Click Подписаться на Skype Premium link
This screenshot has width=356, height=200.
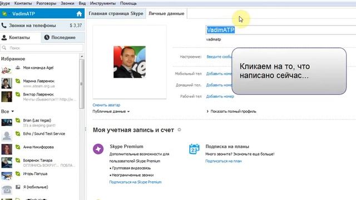point(135,182)
